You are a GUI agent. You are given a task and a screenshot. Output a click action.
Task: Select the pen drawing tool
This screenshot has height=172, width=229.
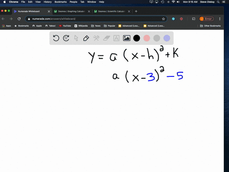86,38
